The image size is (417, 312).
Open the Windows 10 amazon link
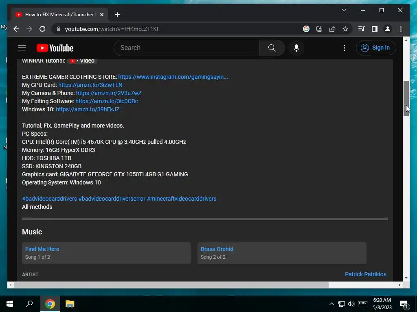point(88,109)
